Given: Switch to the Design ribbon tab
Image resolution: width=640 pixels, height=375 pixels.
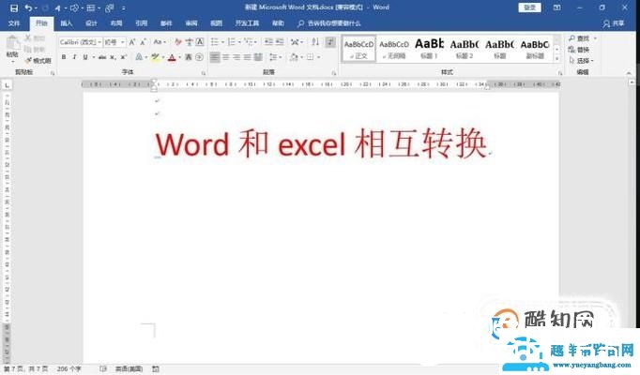Looking at the screenshot, I should point(91,23).
